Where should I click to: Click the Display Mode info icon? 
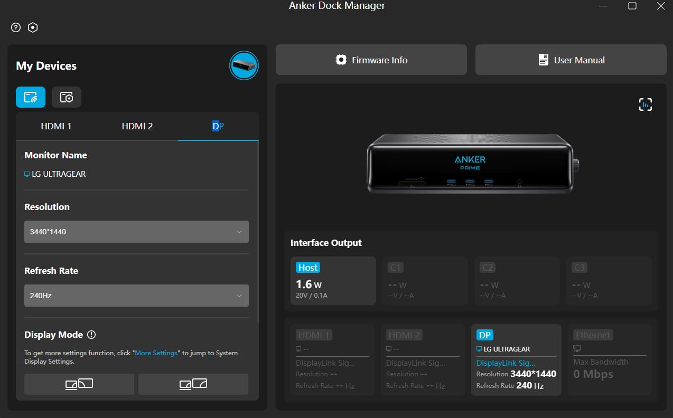(91, 335)
